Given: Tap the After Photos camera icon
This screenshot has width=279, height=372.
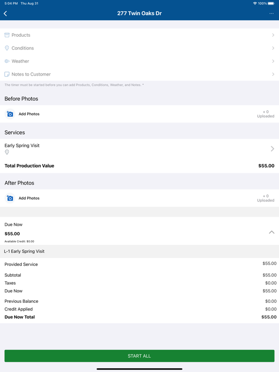Looking at the screenshot, I should (10, 198).
